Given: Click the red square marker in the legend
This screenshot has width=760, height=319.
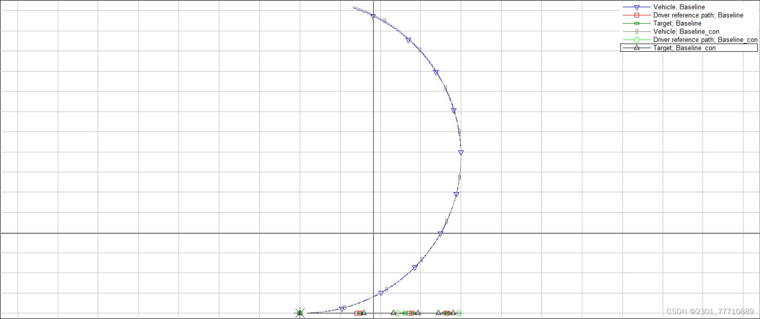Looking at the screenshot, I should click(636, 15).
